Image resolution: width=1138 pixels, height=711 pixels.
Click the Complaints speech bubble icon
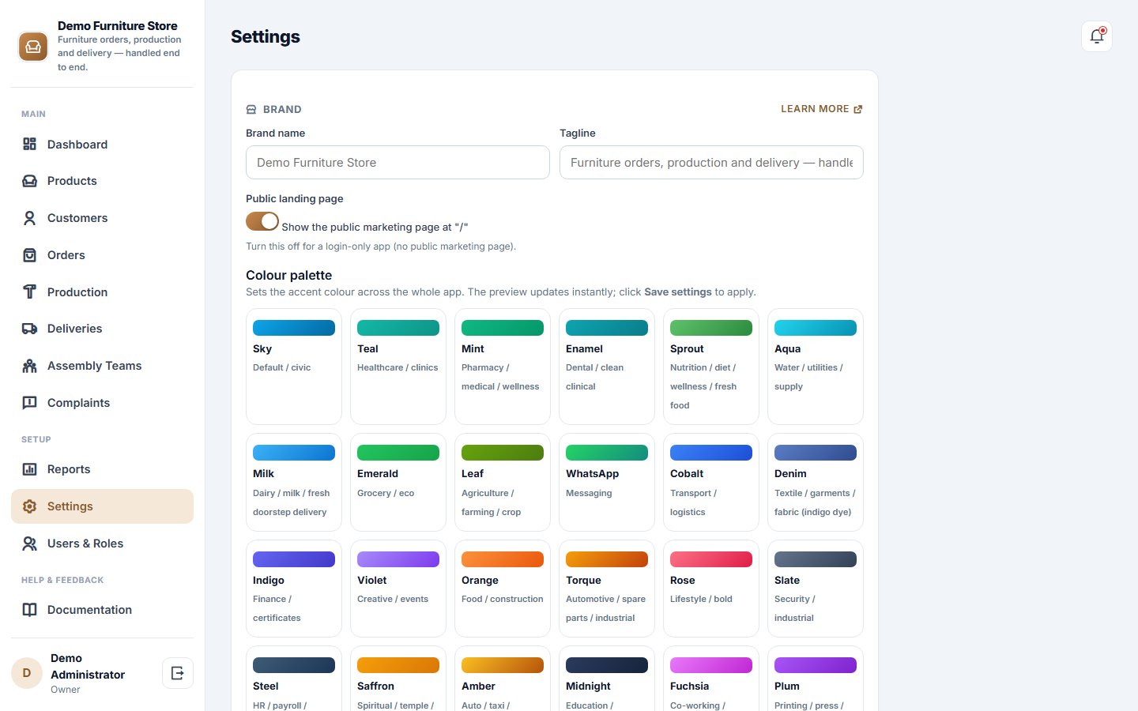[30, 403]
